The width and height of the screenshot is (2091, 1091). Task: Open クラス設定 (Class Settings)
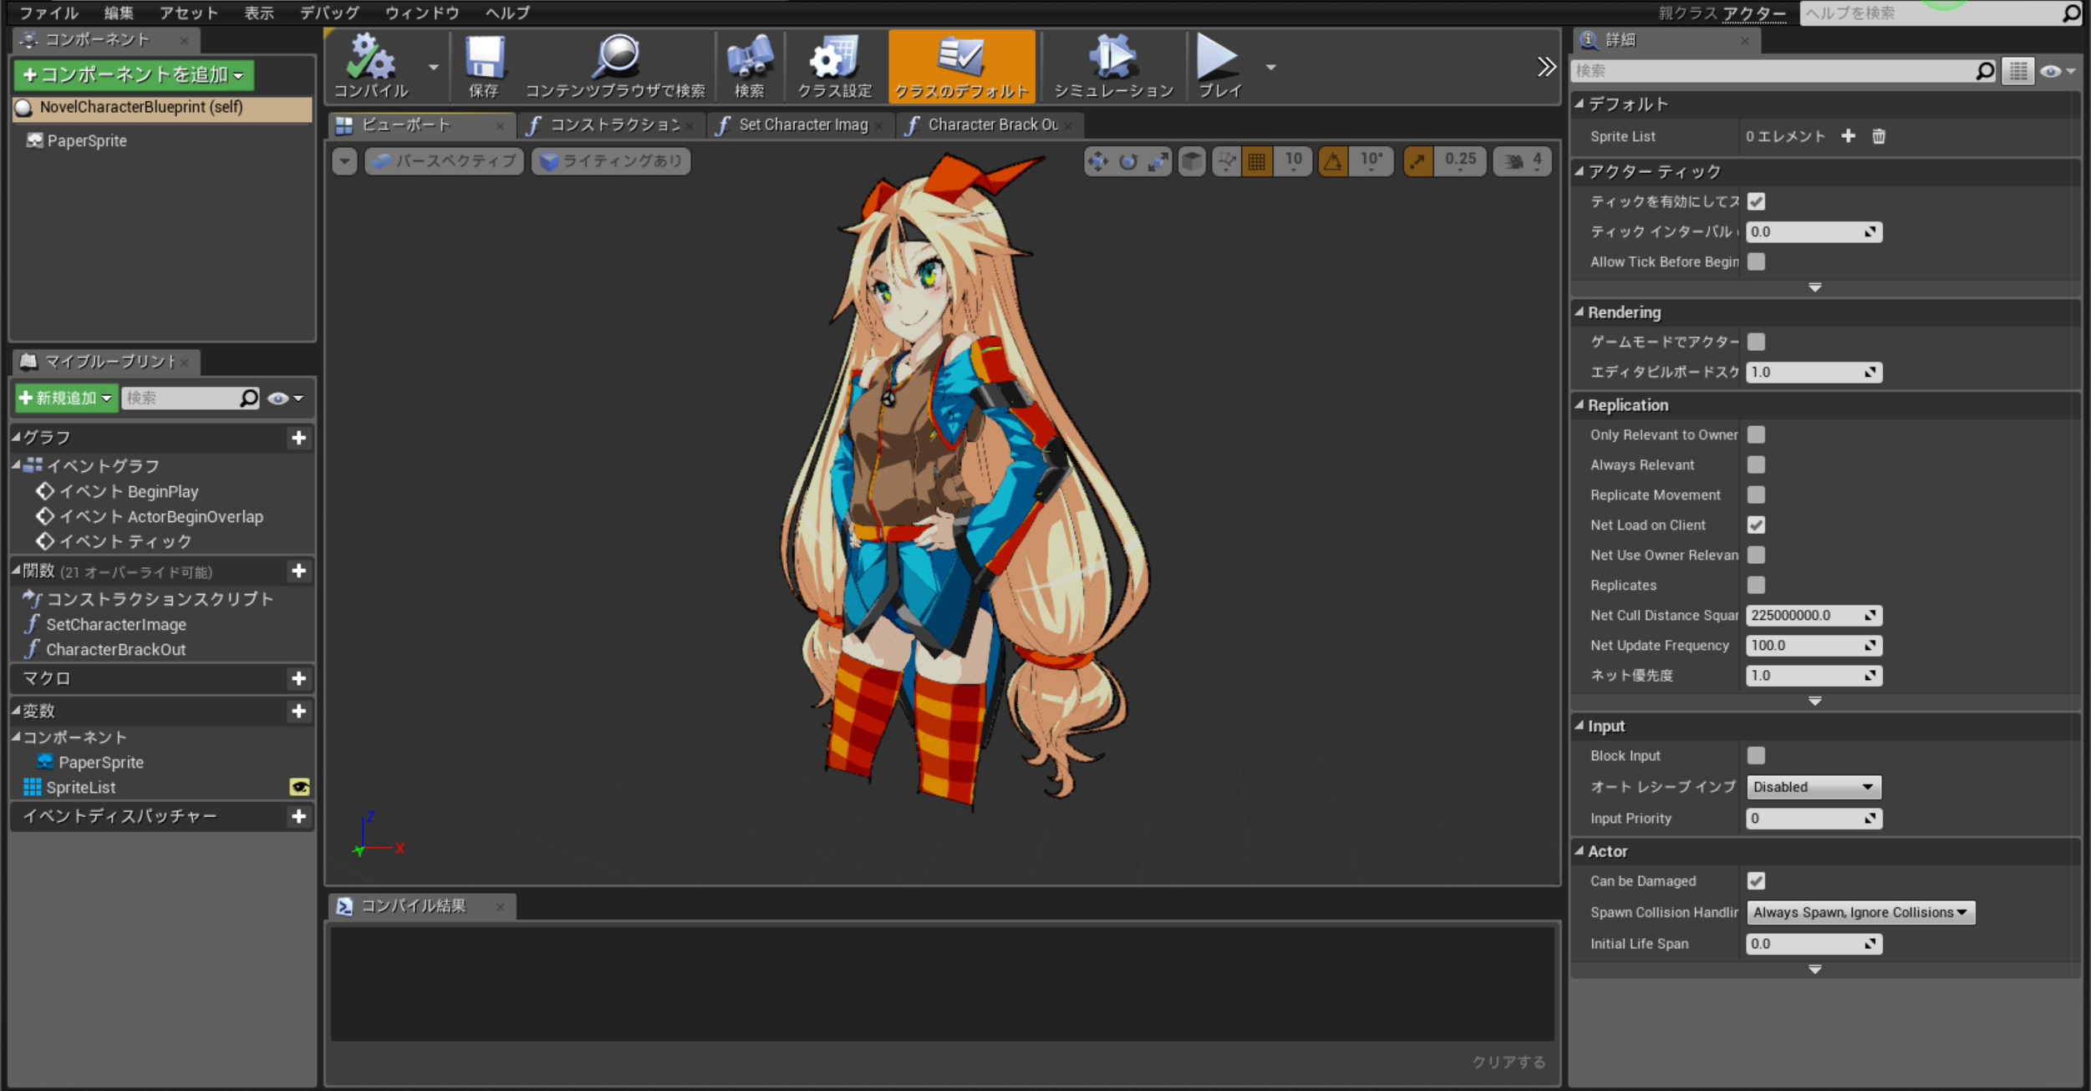834,66
